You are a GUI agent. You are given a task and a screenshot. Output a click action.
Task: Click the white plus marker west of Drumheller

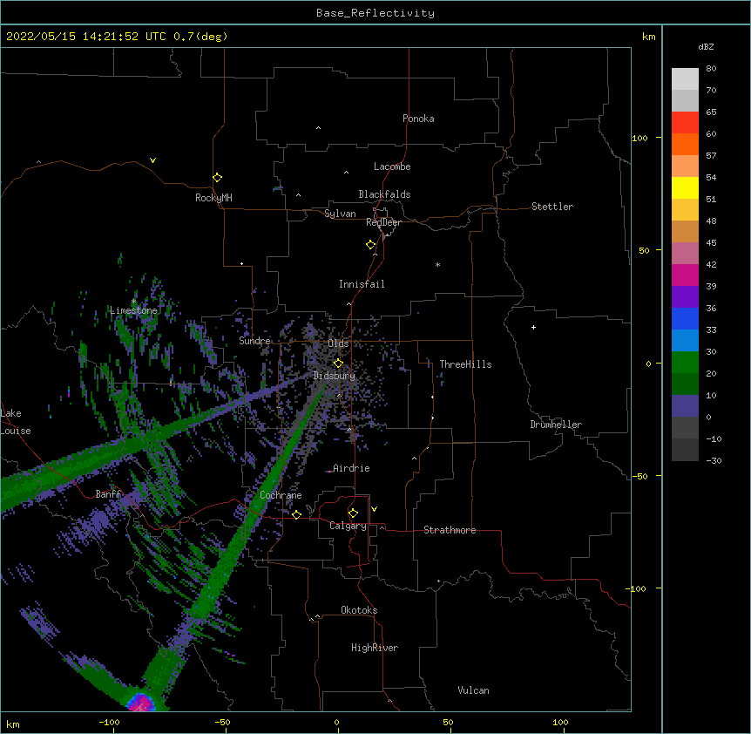click(x=533, y=328)
